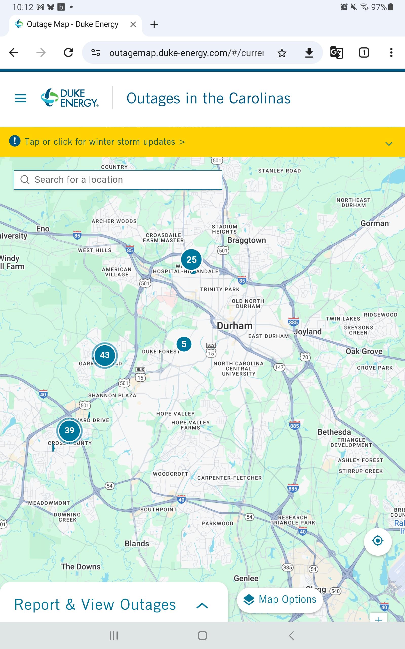Screen dimensions: 405x649
Task: Tap the Oak Grove map label
Action: coord(364,351)
